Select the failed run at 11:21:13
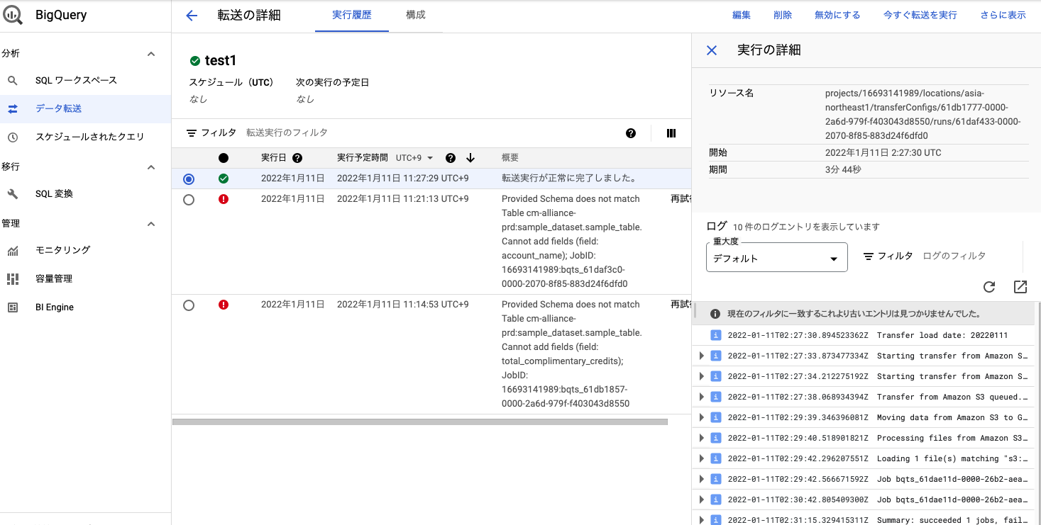The height and width of the screenshot is (525, 1041). pos(188,198)
